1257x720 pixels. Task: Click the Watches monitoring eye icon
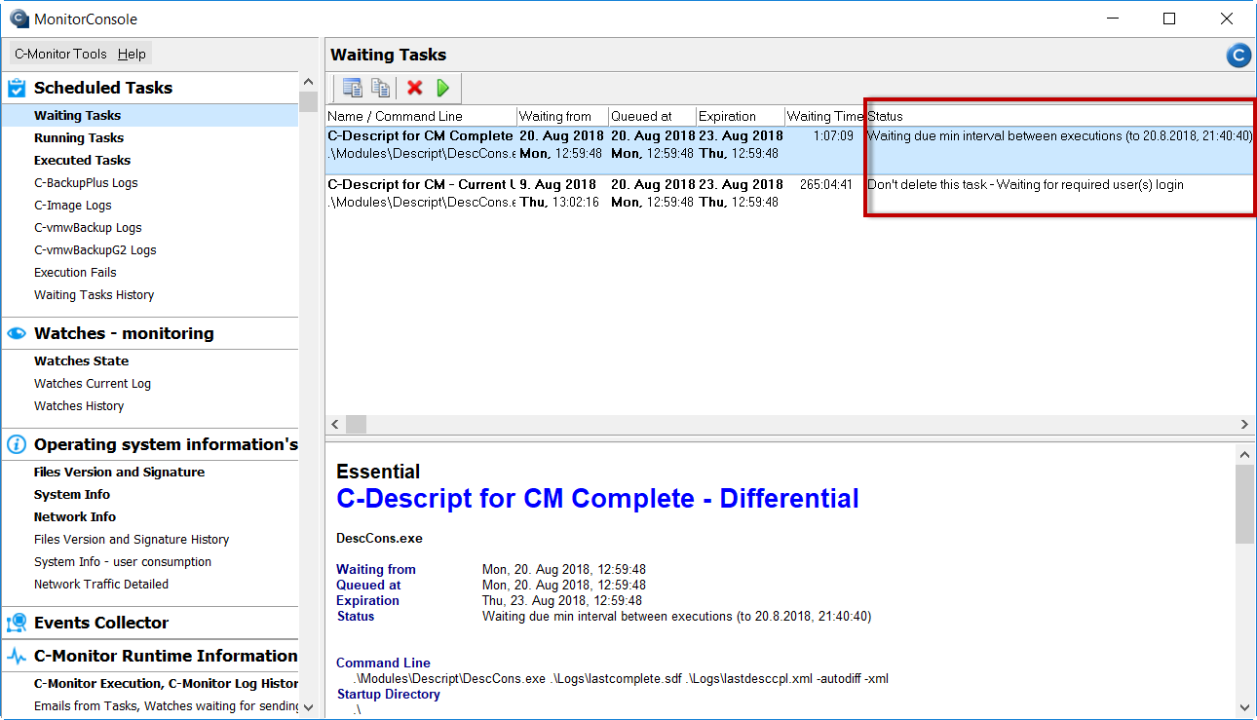coord(17,333)
